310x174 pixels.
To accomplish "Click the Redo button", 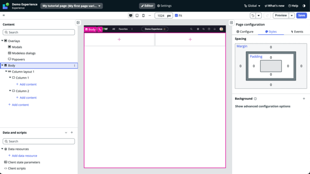I will (267, 16).
